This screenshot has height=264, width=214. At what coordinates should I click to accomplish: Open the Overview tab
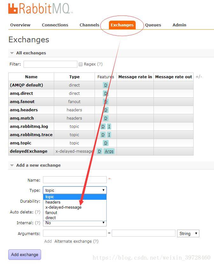pos(20,25)
